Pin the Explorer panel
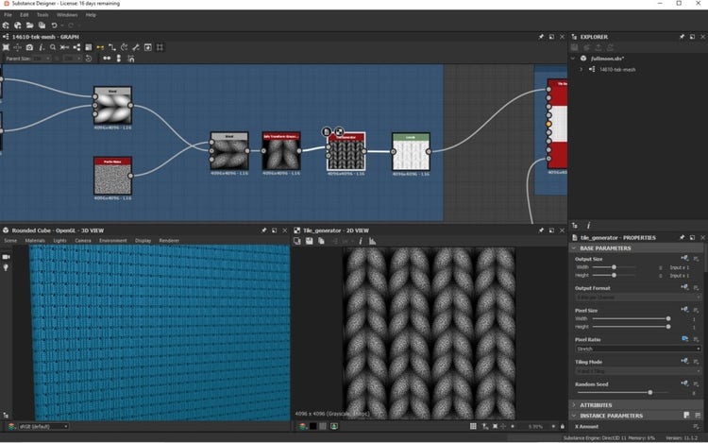The width and height of the screenshot is (708, 443). [x=682, y=37]
